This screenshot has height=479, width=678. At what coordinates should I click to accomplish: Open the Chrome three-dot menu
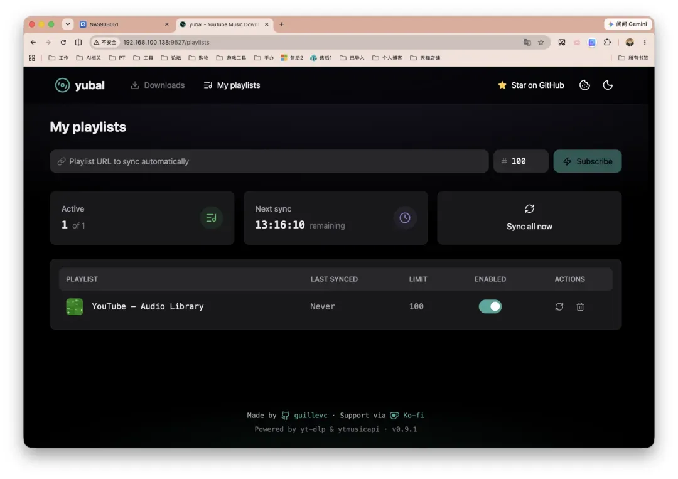point(645,42)
